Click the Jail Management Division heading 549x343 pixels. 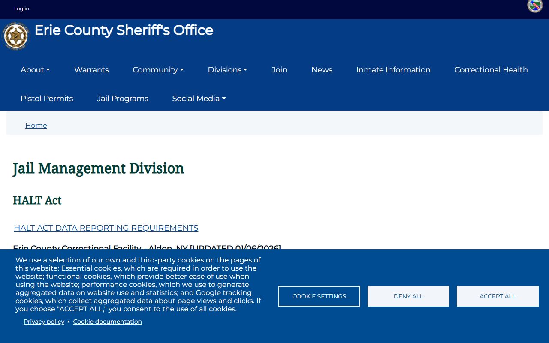(98, 168)
